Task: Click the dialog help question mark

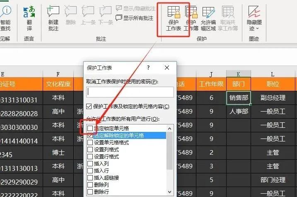Action: click(x=148, y=68)
